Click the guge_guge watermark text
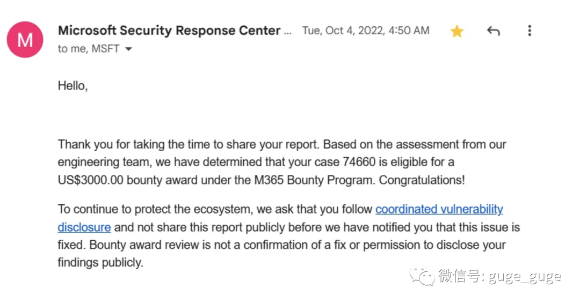 pos(525,277)
